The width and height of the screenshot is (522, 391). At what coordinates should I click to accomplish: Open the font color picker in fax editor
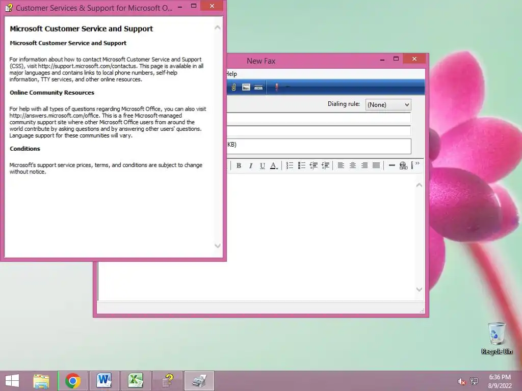pyautogui.click(x=274, y=165)
